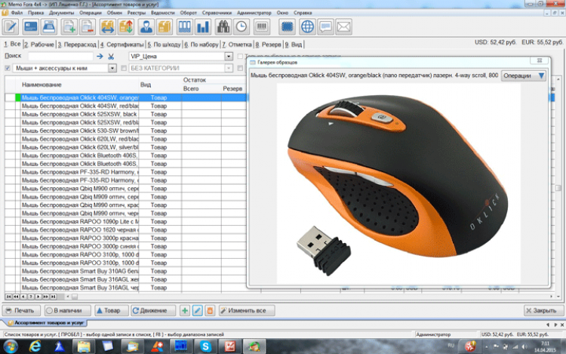Toggle checkbox beside Мыши + аксессуары category
The height and width of the screenshot is (354, 566).
(x=8, y=68)
